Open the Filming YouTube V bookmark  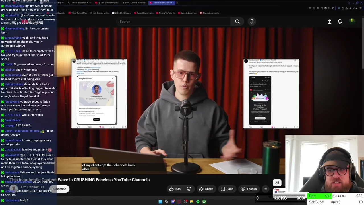point(165,13)
